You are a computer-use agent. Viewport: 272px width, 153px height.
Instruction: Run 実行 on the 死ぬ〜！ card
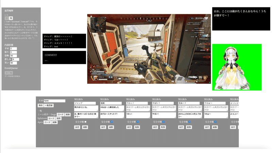(x=181, y=127)
